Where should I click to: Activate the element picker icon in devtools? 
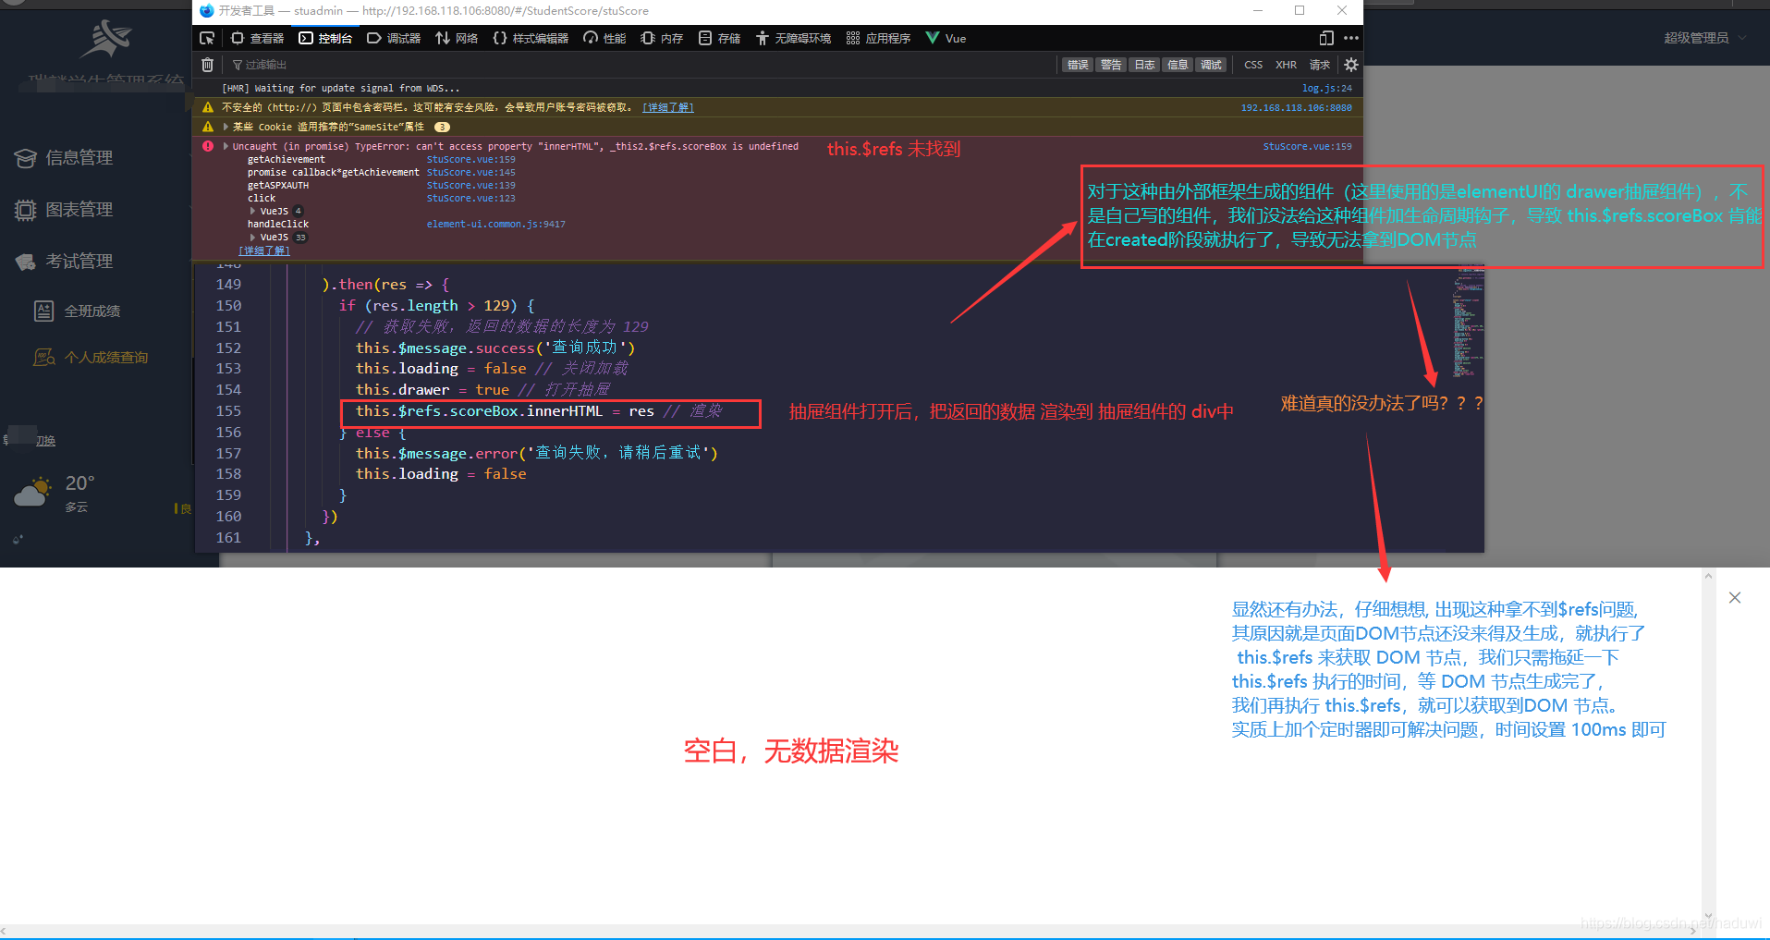[x=207, y=38]
